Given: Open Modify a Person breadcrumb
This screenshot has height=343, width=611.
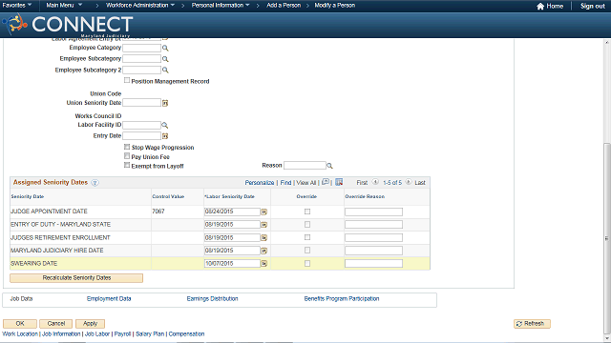Looking at the screenshot, I should coord(335,5).
